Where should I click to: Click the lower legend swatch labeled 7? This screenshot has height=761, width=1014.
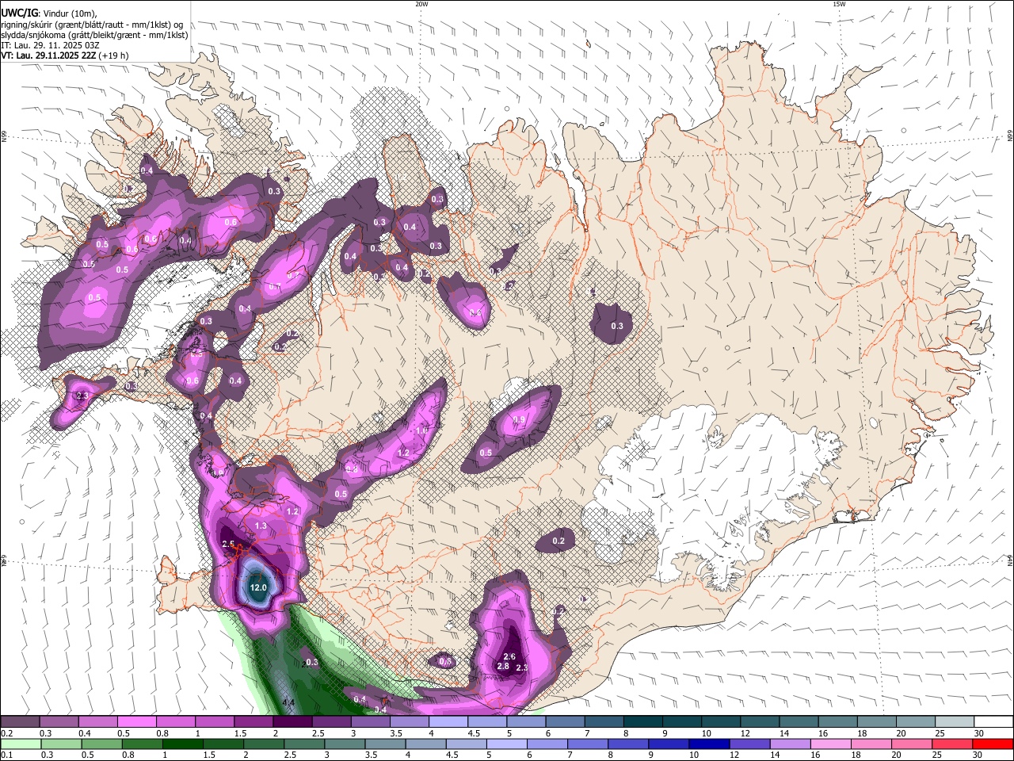588,744
